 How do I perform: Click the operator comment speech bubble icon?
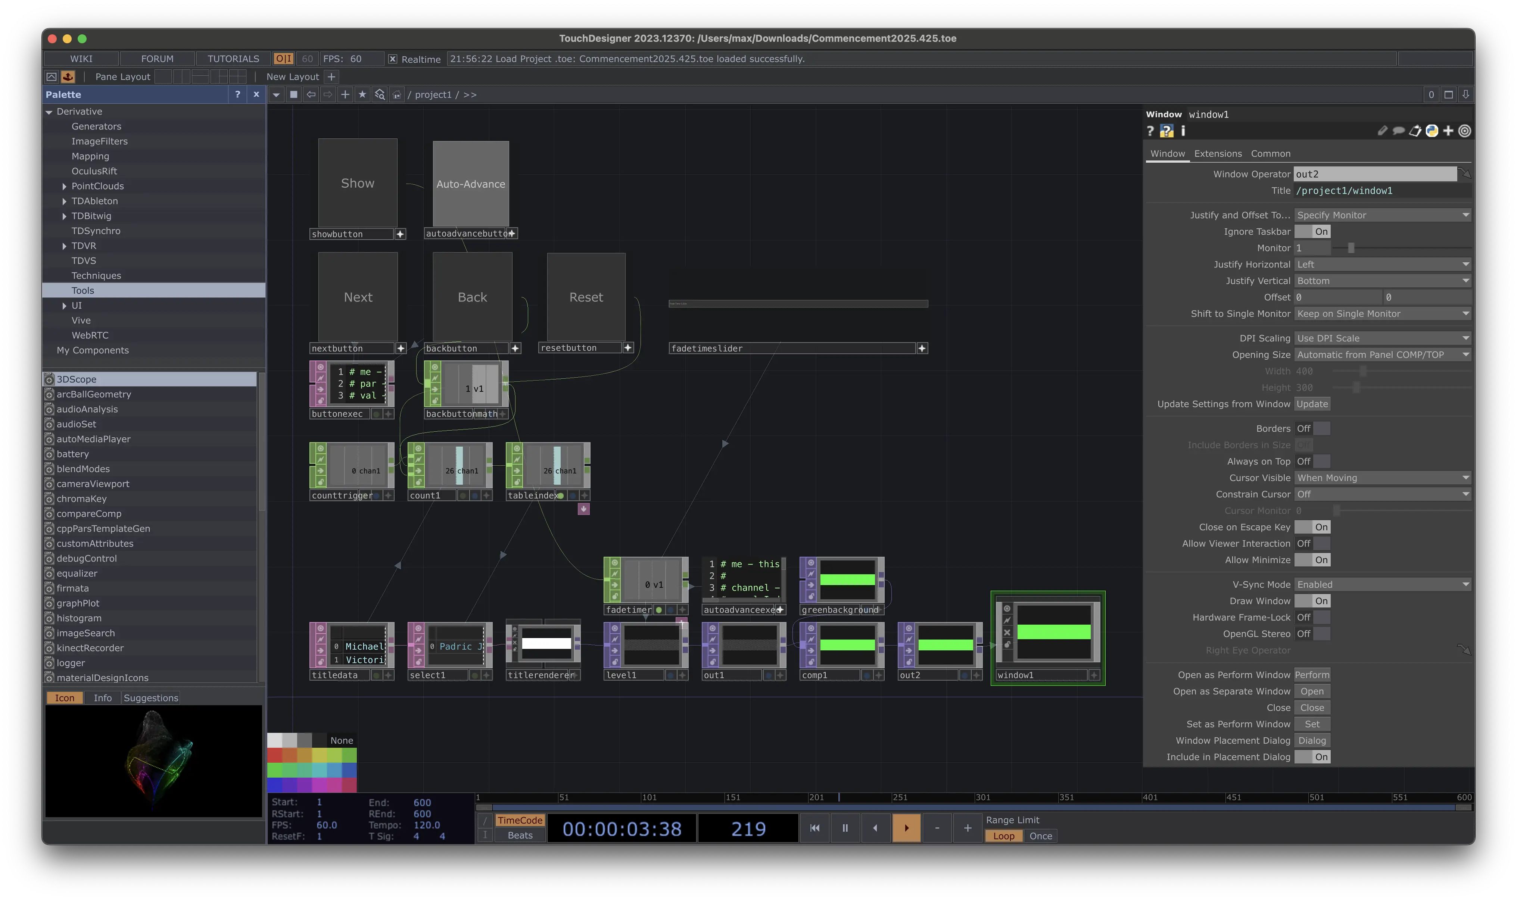1399,131
